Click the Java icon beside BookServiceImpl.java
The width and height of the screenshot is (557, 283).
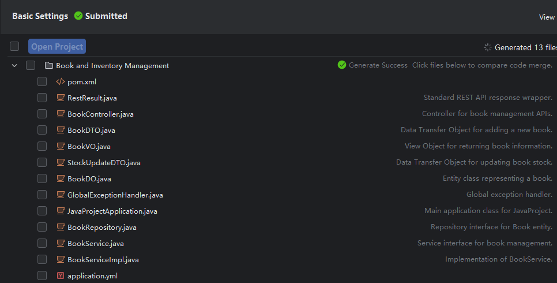[61, 260]
